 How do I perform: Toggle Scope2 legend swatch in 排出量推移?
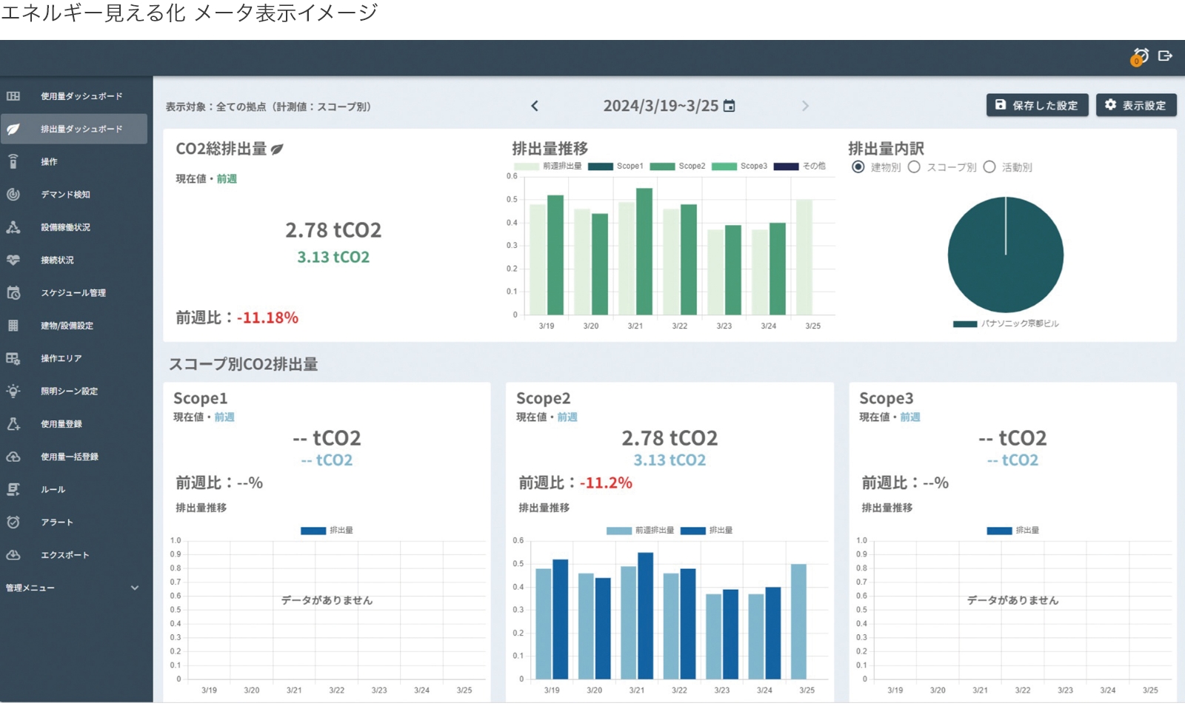(x=662, y=167)
